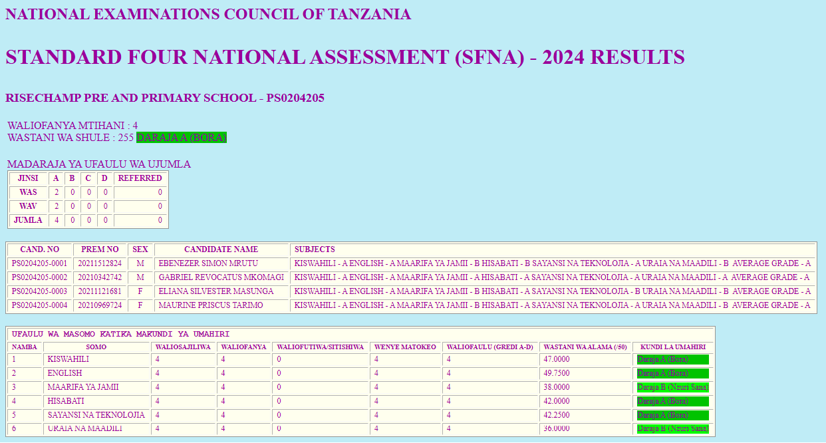Select candidate name ELIANA SILVESTER MASUNGA
The image size is (826, 443).
215,292
